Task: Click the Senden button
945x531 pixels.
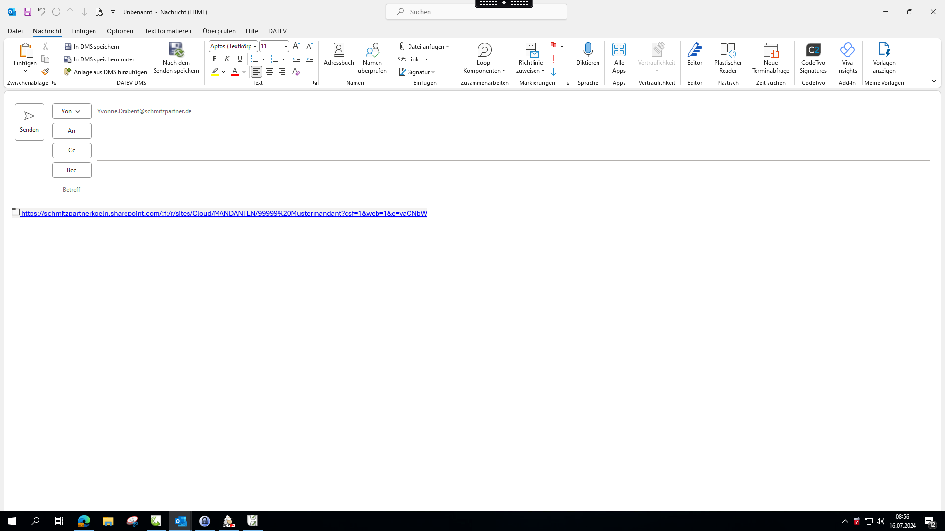Action: click(30, 121)
